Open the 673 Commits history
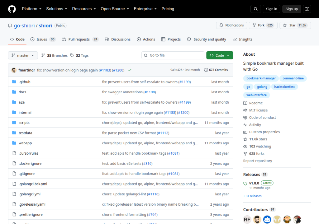This screenshot has height=224, width=319. (x=216, y=70)
